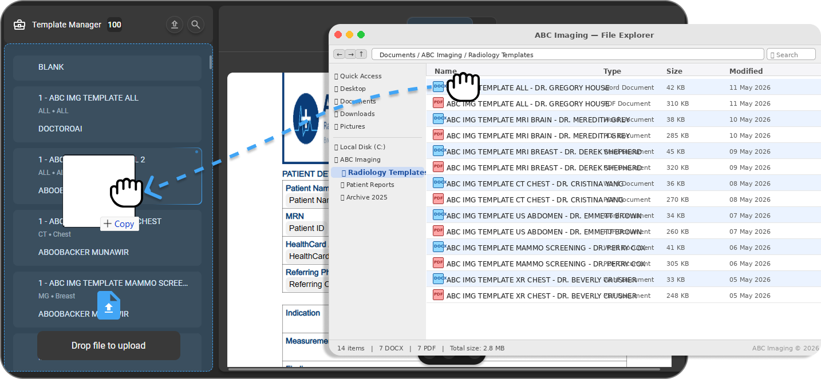This screenshot has width=821, height=379.
Task: Click the File Explorer search field
Action: pyautogui.click(x=791, y=54)
